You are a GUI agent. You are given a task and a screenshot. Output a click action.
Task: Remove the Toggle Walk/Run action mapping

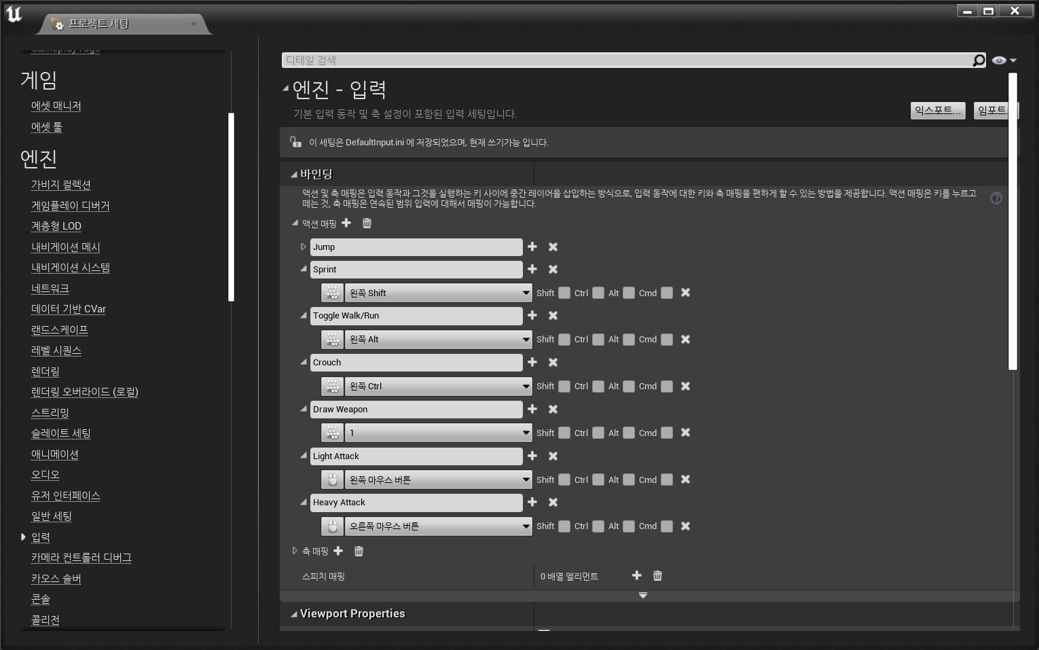pos(553,316)
